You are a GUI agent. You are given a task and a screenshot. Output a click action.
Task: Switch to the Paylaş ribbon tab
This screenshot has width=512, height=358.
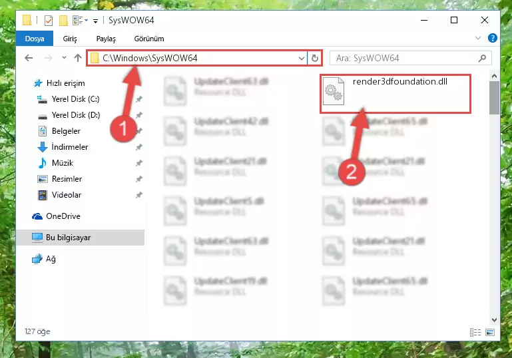point(106,39)
